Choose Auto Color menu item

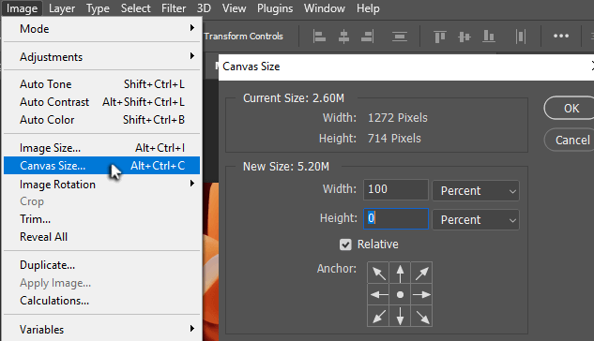pyautogui.click(x=102, y=120)
